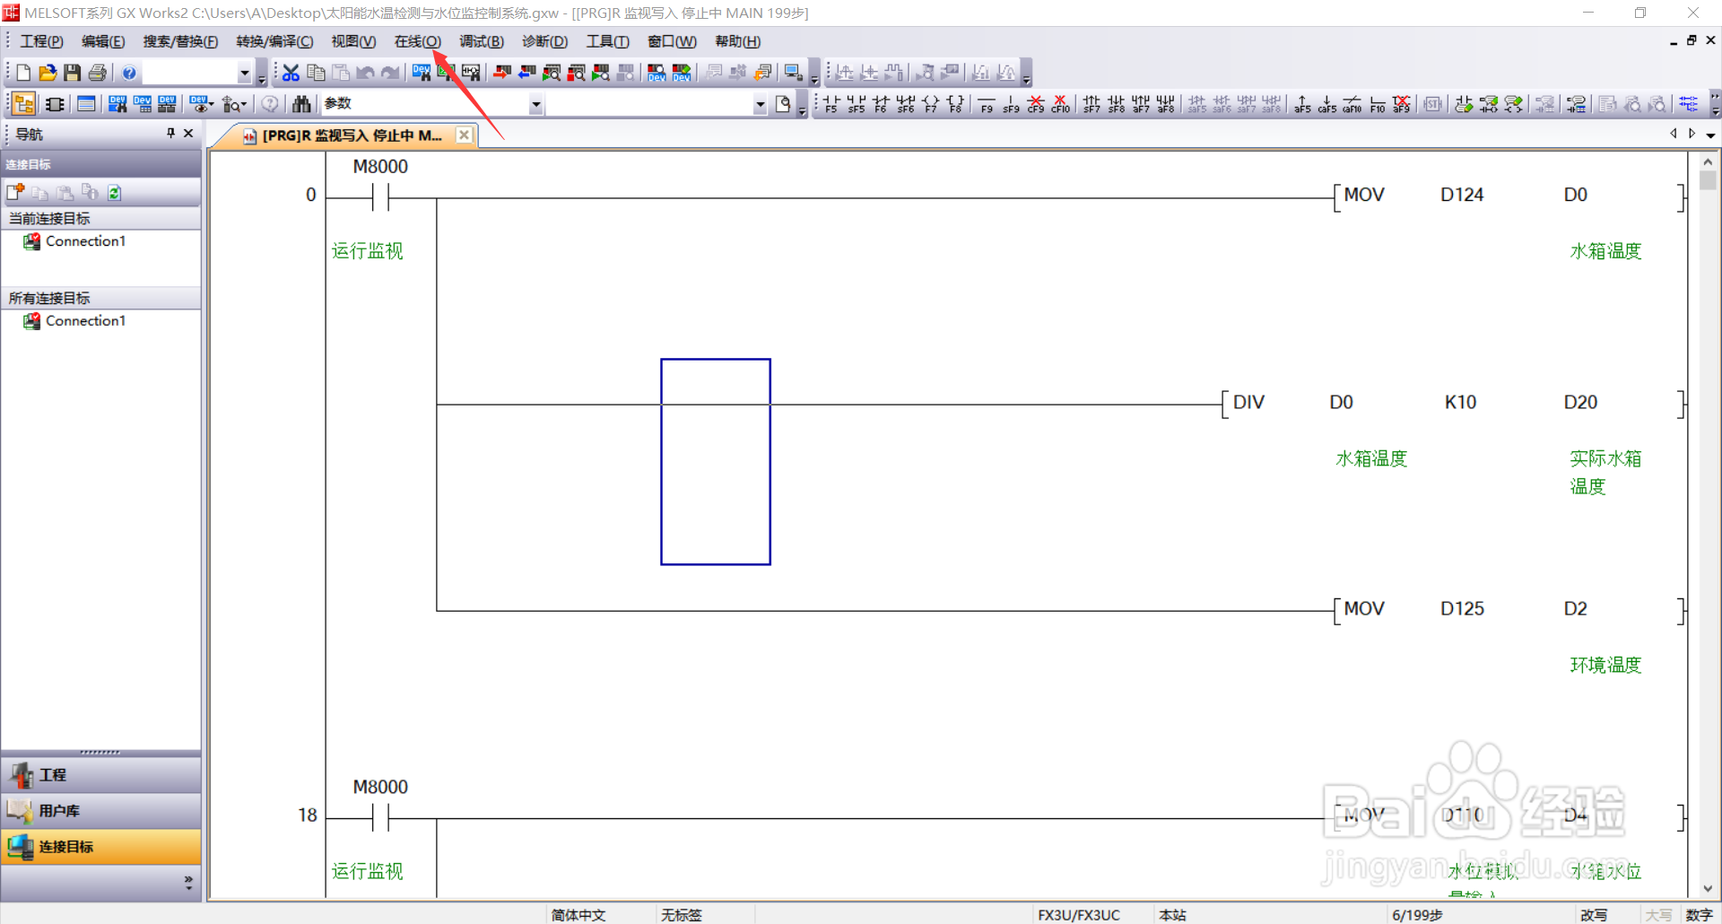The width and height of the screenshot is (1722, 924).
Task: Close the [PRG]R program tab
Action: tap(464, 135)
